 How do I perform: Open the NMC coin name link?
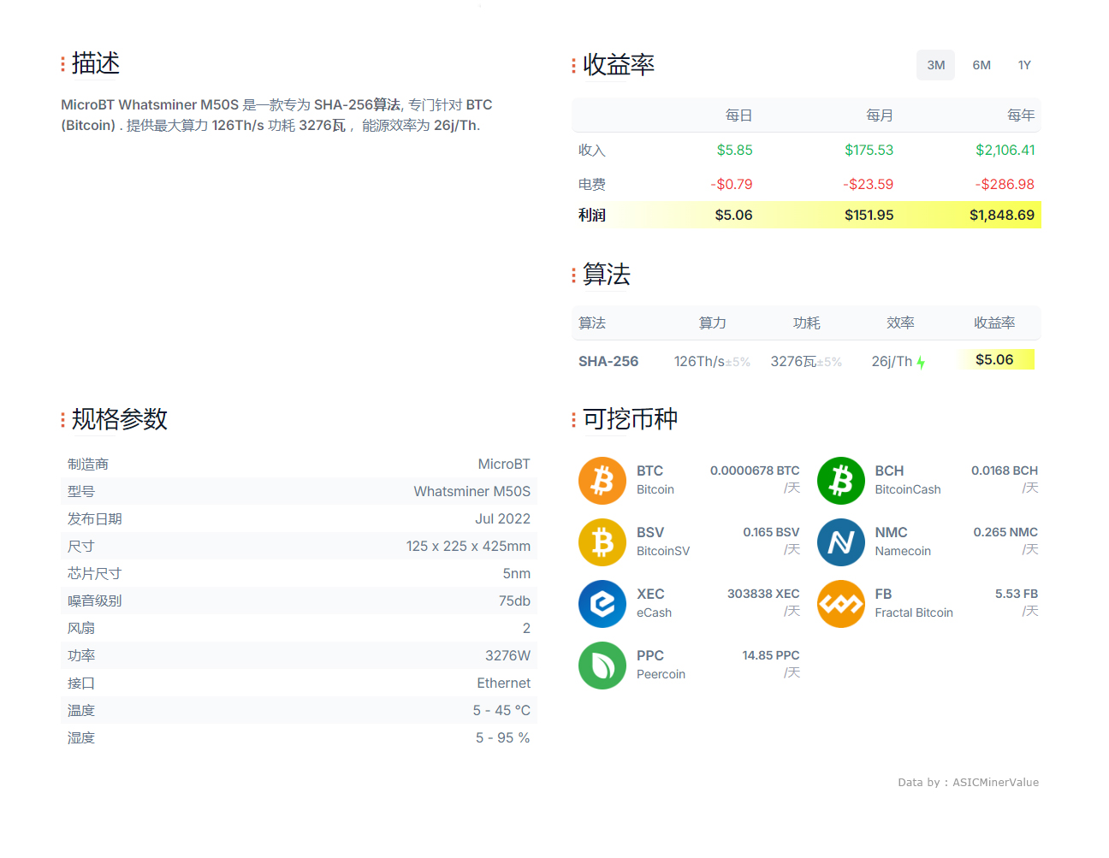(891, 532)
